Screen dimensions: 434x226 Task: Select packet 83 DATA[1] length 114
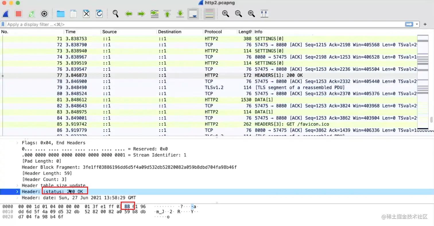pyautogui.click(x=208, y=112)
